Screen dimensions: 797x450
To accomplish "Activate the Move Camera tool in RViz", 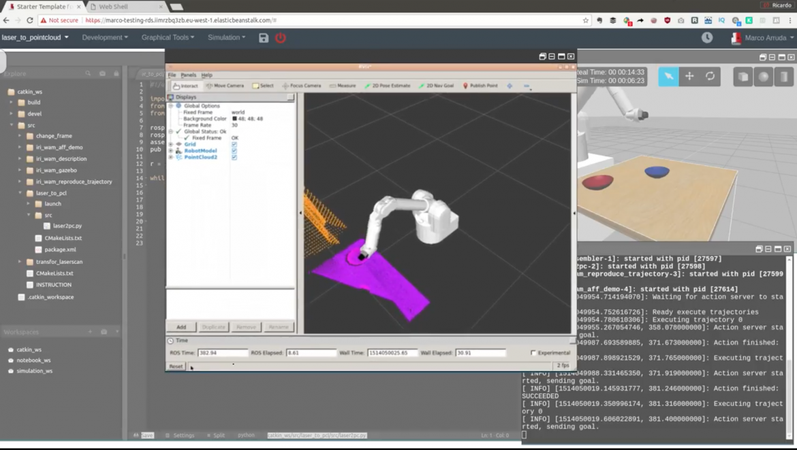I will click(x=225, y=86).
